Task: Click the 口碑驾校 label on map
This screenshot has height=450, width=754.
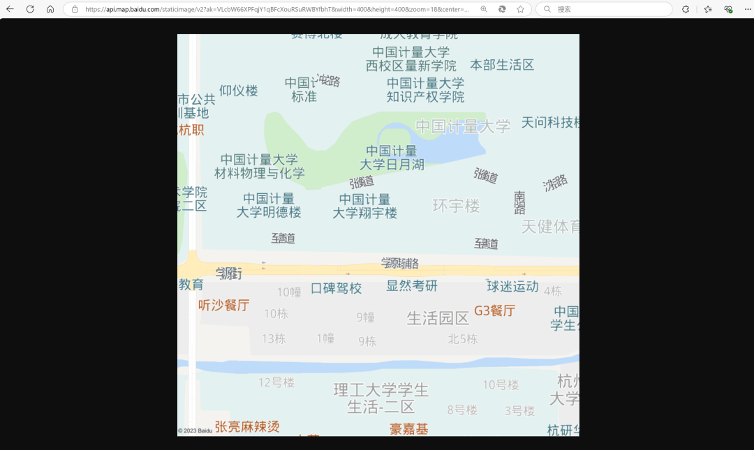Action: 336,288
